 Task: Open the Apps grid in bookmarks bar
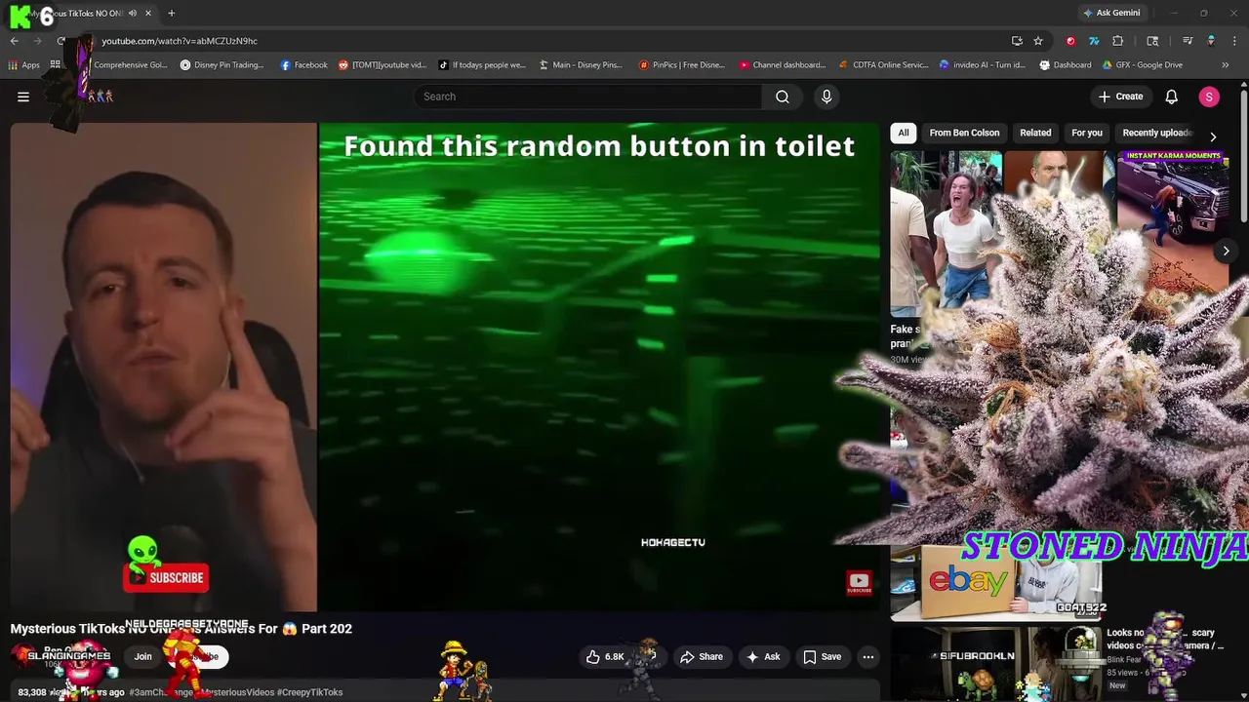24,65
